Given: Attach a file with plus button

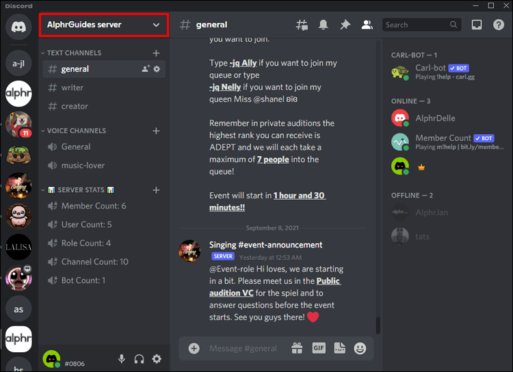Looking at the screenshot, I should tap(194, 349).
